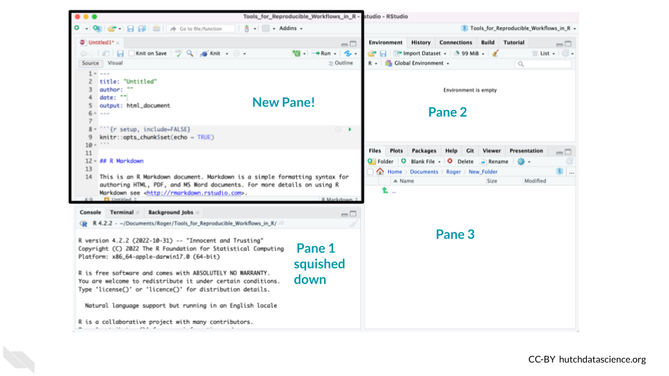The width and height of the screenshot is (669, 376).
Task: Open the Git tab
Action: coord(470,150)
